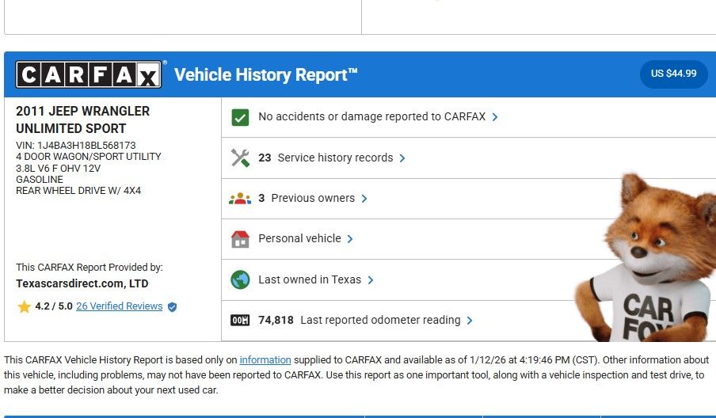Expand the last reported odometer chevron
The image size is (716, 418).
(470, 321)
